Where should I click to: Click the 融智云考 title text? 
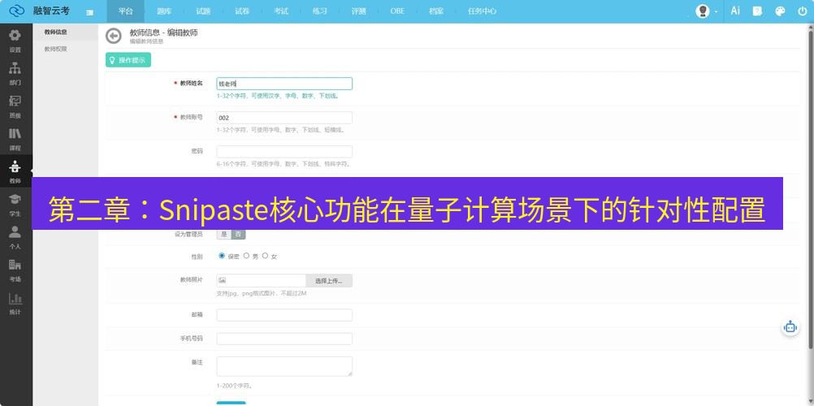(x=51, y=11)
